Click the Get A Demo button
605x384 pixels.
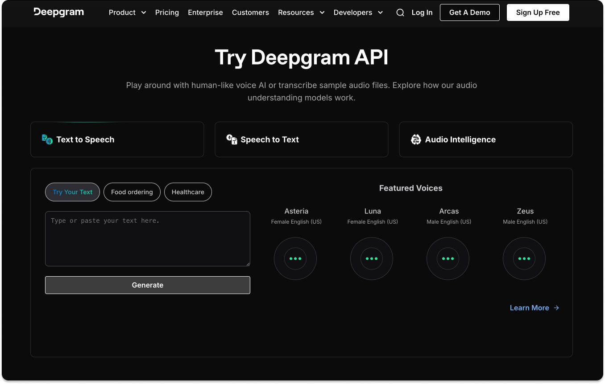(470, 12)
